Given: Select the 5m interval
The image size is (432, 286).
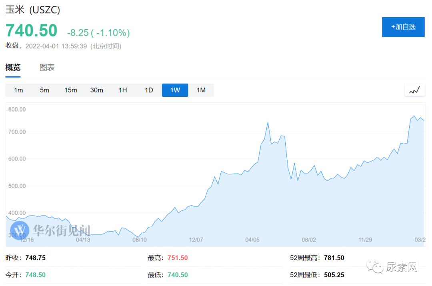Looking at the screenshot, I should 44,90.
